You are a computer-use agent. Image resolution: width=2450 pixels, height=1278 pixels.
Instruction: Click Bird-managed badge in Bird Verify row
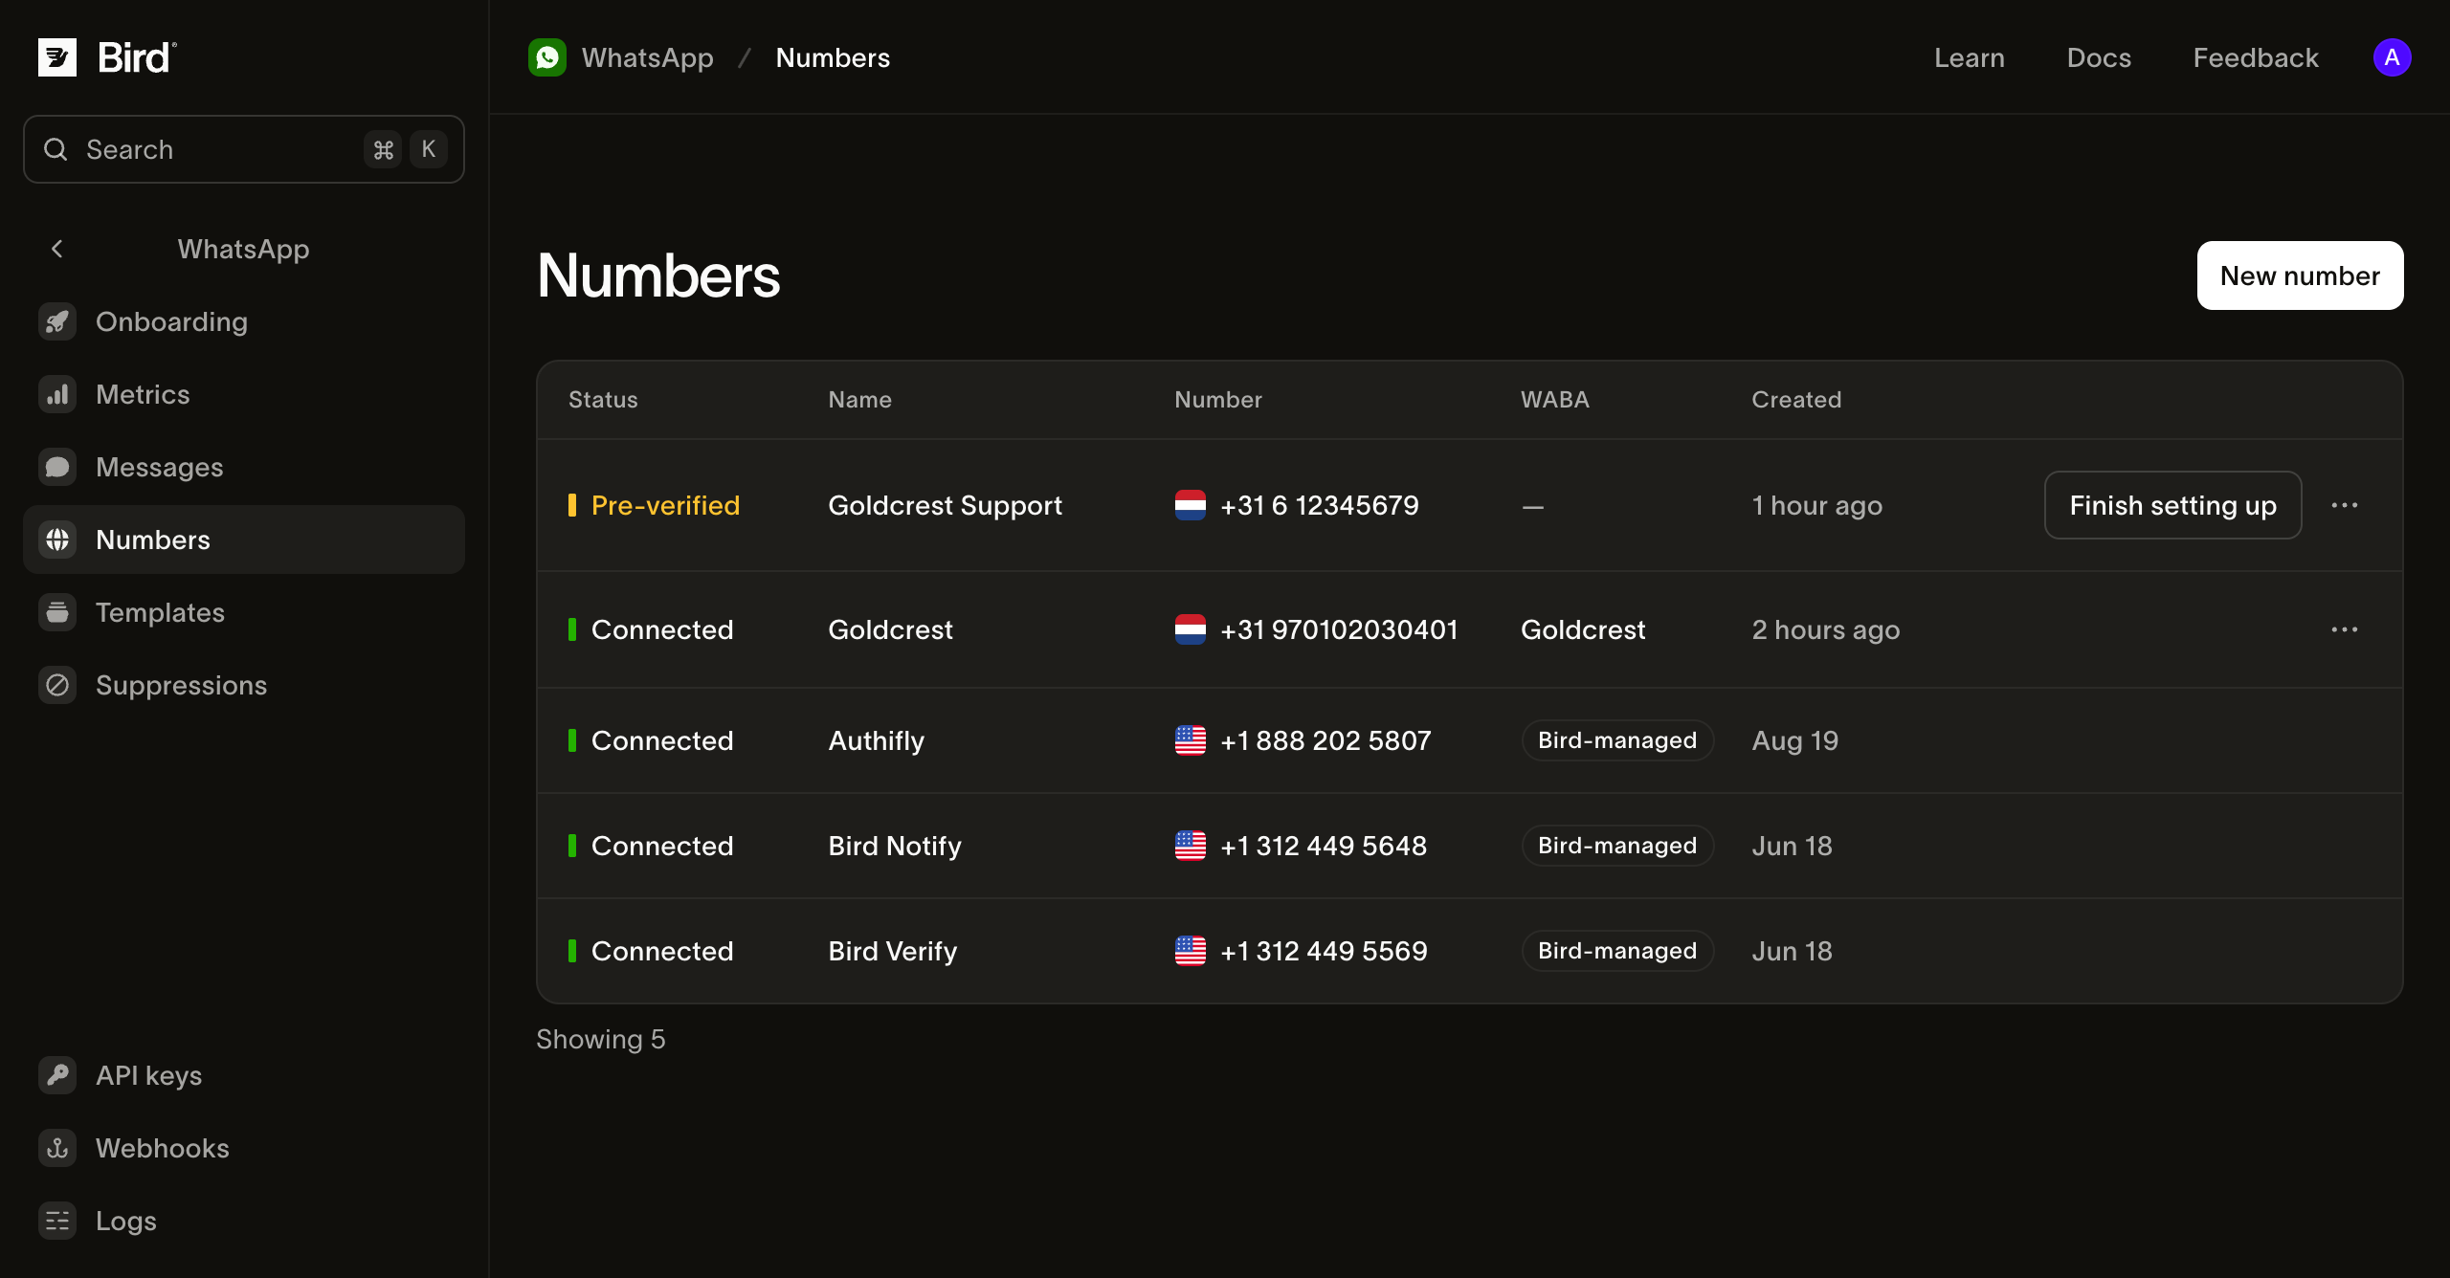1617,951
